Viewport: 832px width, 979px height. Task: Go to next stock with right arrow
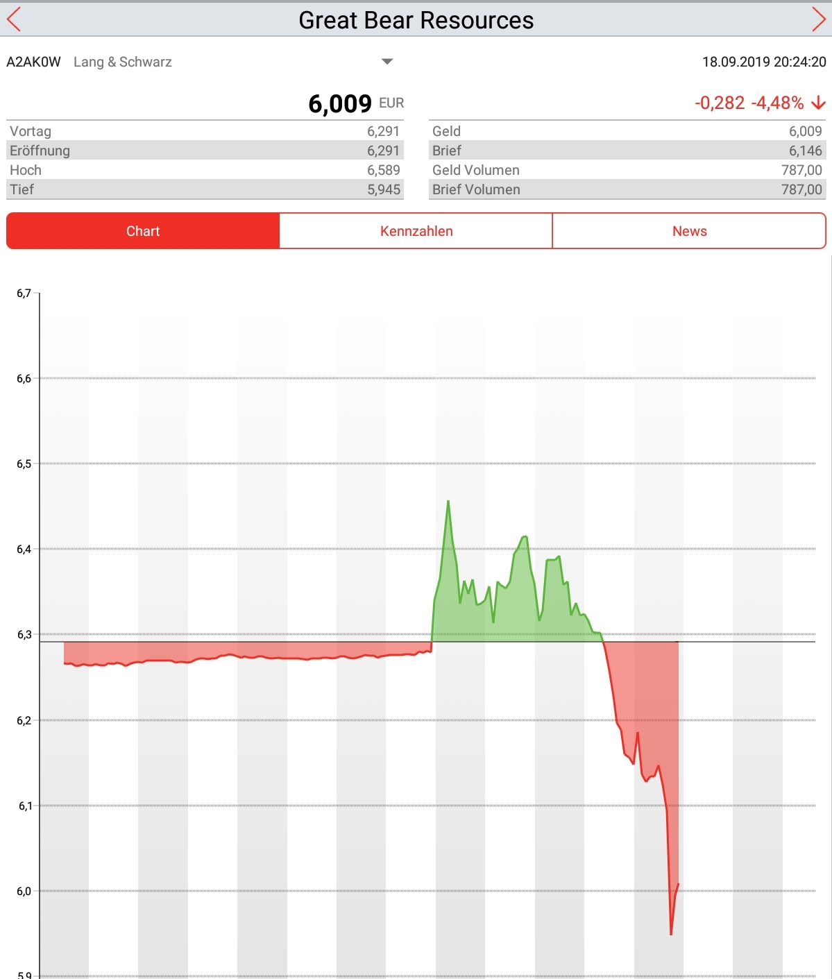click(819, 19)
